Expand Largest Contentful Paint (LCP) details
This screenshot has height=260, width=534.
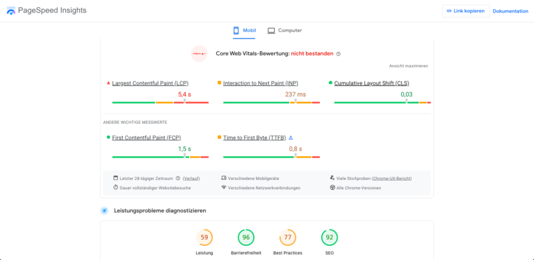click(150, 83)
